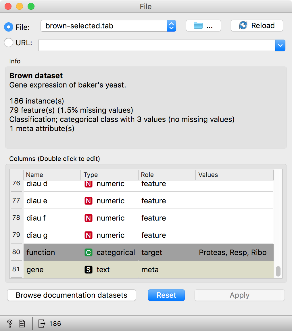Click numeric type icon for diau g
The width and height of the screenshot is (292, 331).
pos(88,235)
